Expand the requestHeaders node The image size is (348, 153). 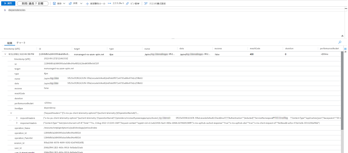pyautogui.click(x=17, y=118)
